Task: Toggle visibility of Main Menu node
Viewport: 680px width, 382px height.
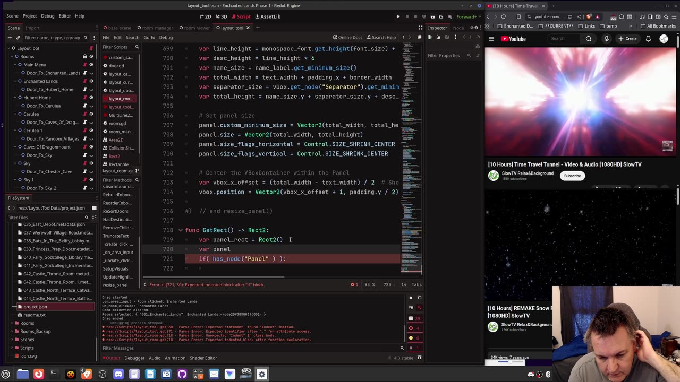Action: coord(91,65)
